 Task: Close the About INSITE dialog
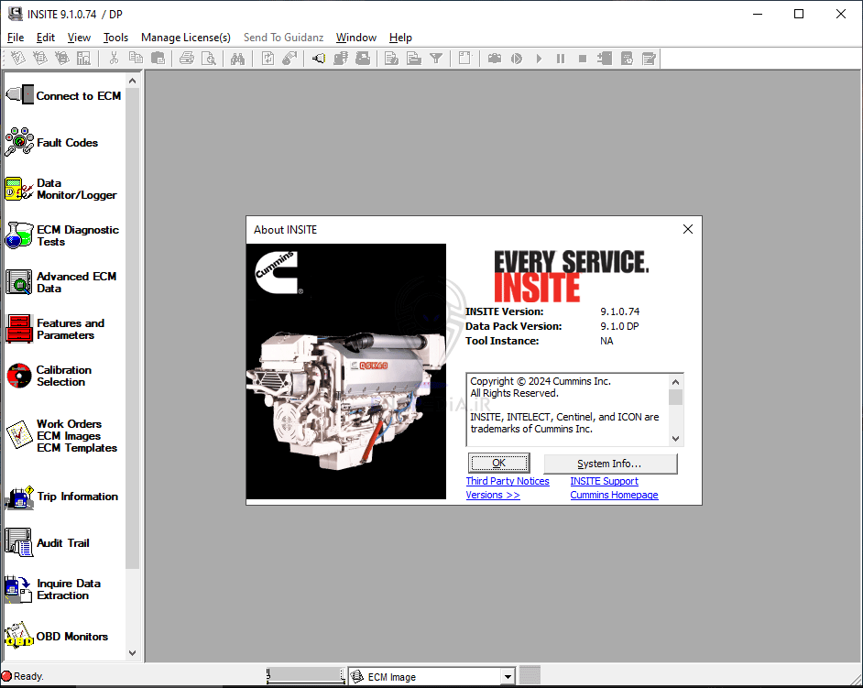(x=687, y=230)
